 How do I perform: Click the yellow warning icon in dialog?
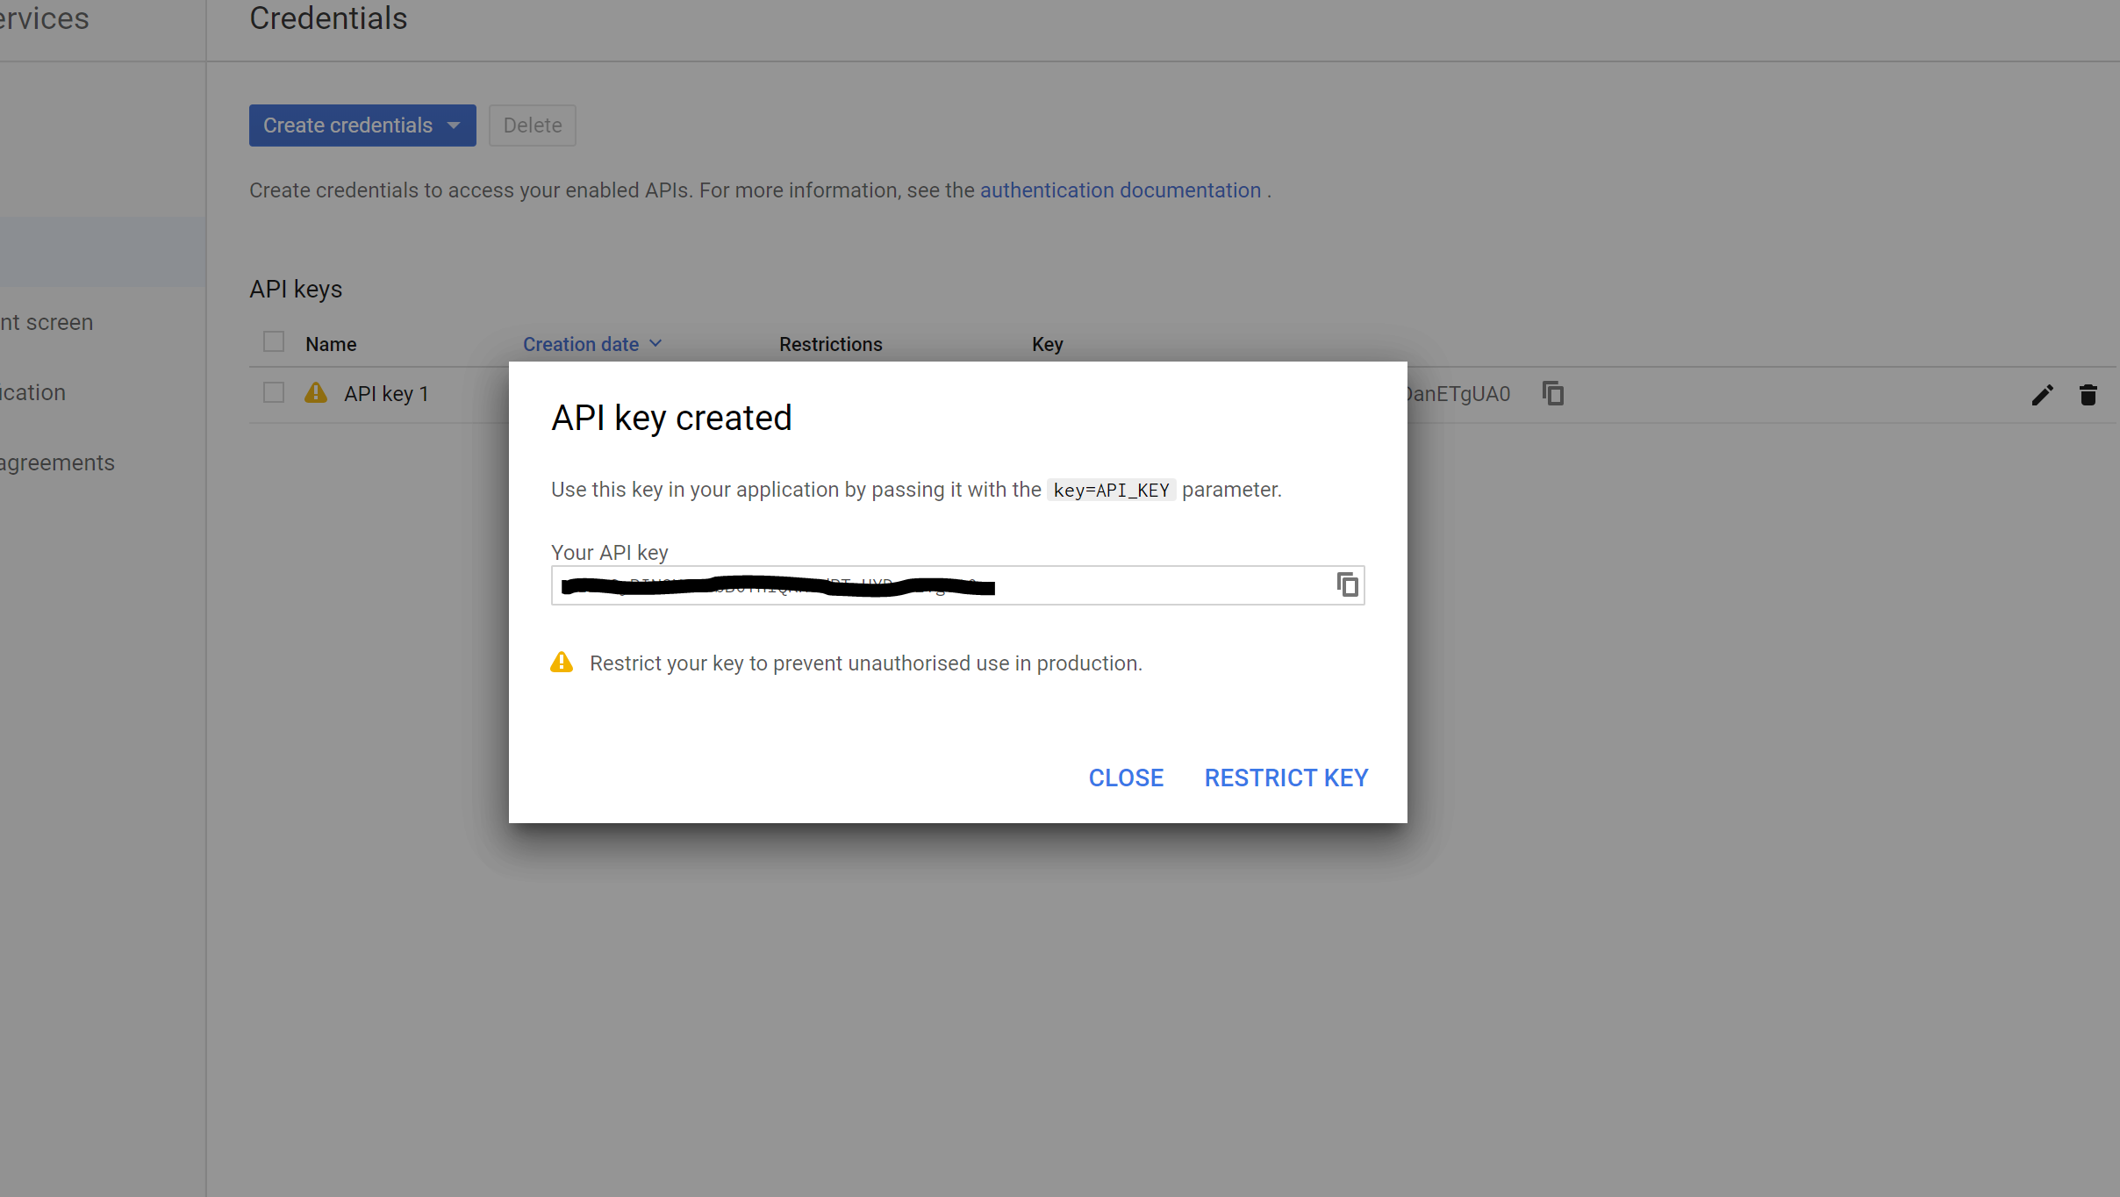(x=562, y=663)
